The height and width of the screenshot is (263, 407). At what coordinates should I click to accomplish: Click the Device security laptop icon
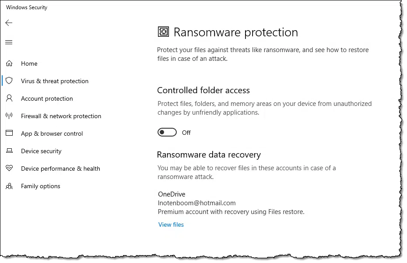coord(9,151)
